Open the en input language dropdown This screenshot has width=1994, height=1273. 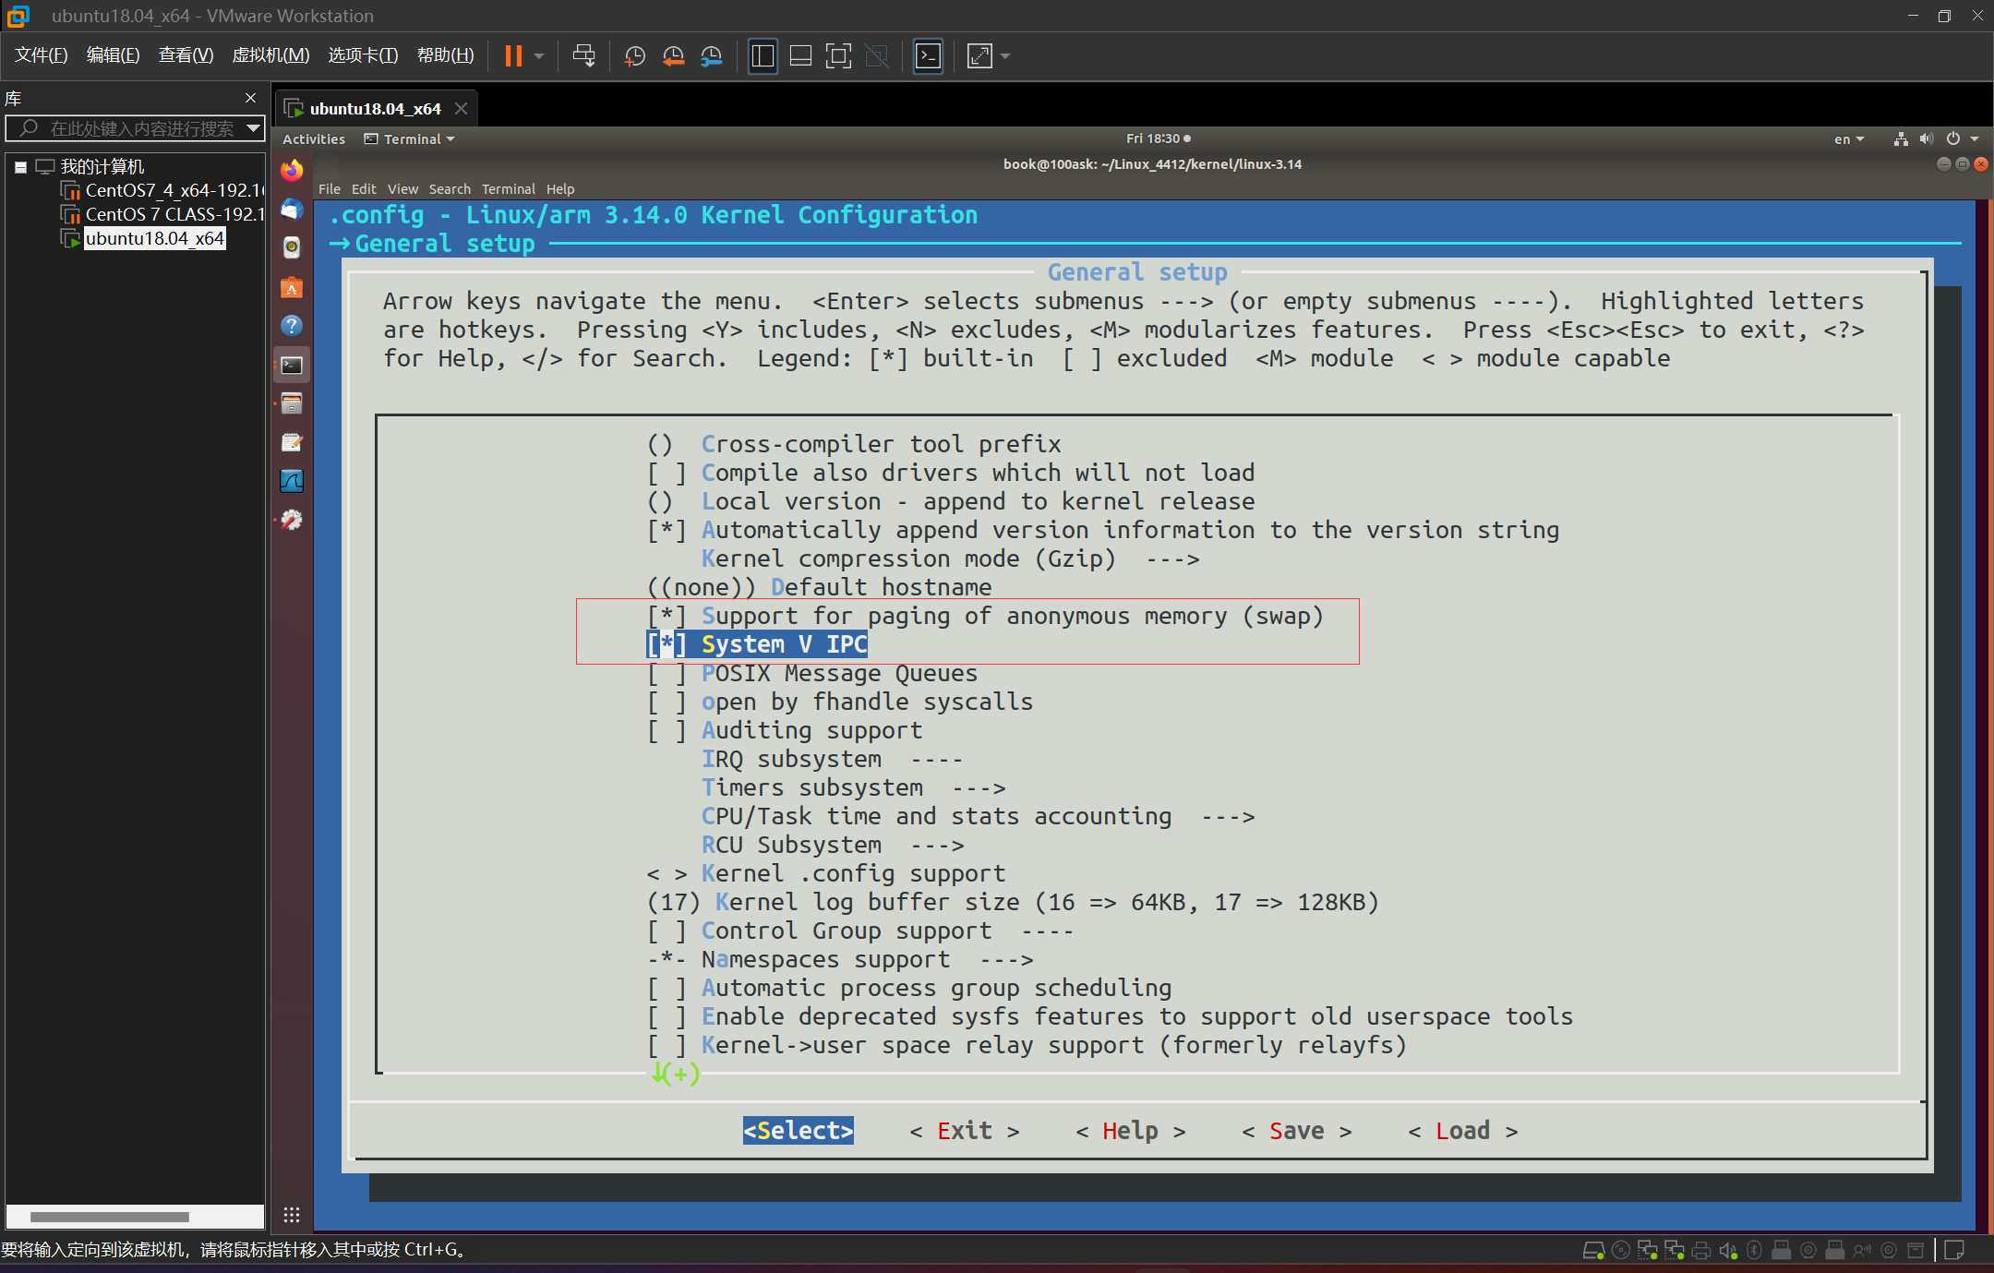(x=1849, y=139)
